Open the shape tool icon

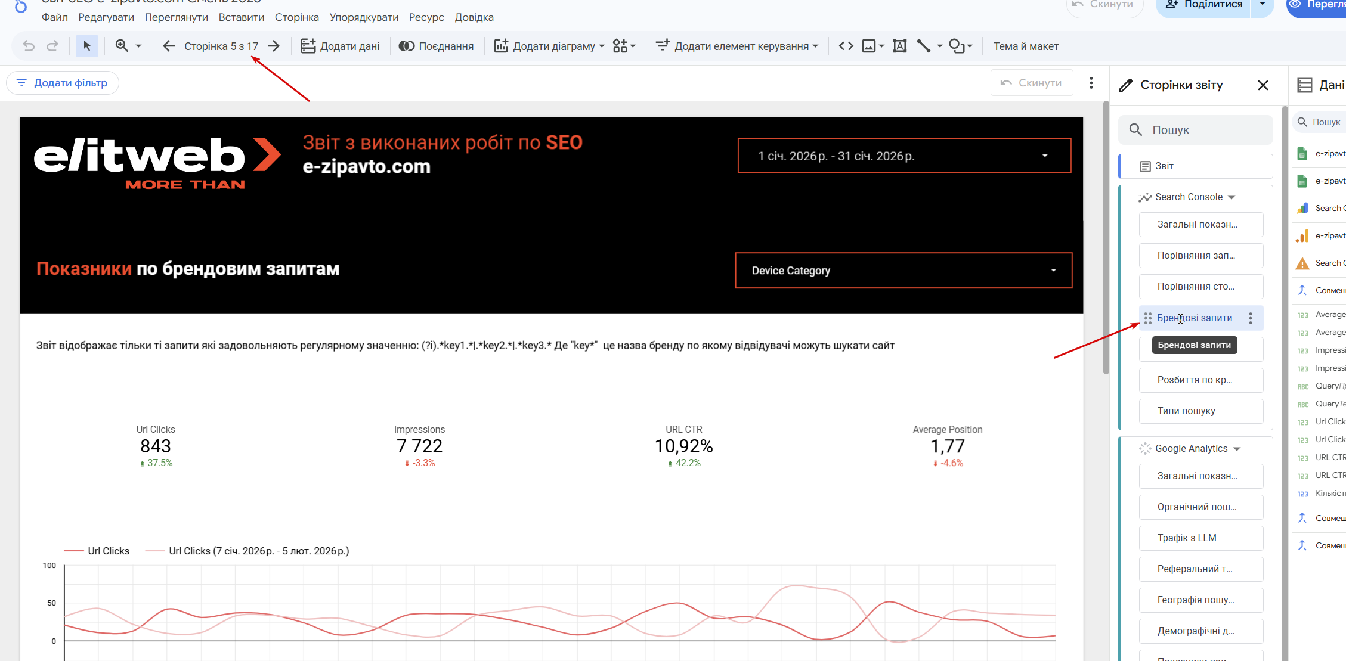coord(956,46)
